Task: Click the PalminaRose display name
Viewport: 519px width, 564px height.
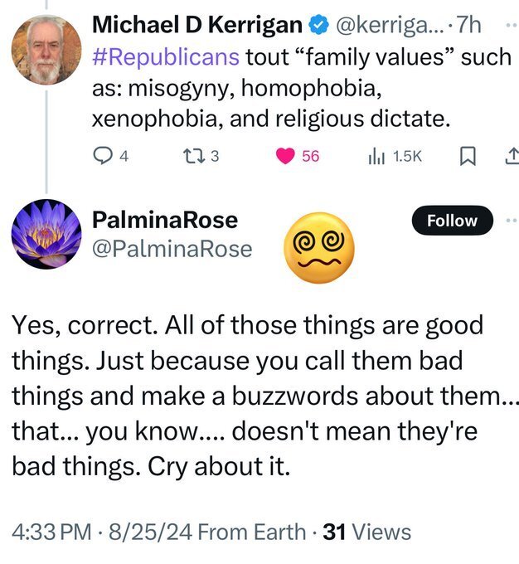Action: pos(165,220)
